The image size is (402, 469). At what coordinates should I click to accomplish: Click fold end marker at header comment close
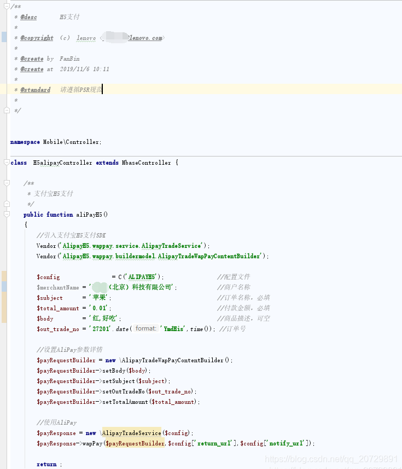tap(7, 111)
